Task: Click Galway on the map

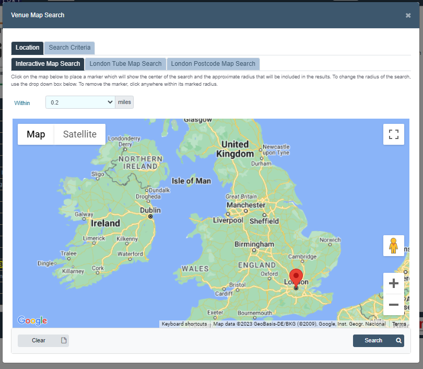Action: pos(84,214)
